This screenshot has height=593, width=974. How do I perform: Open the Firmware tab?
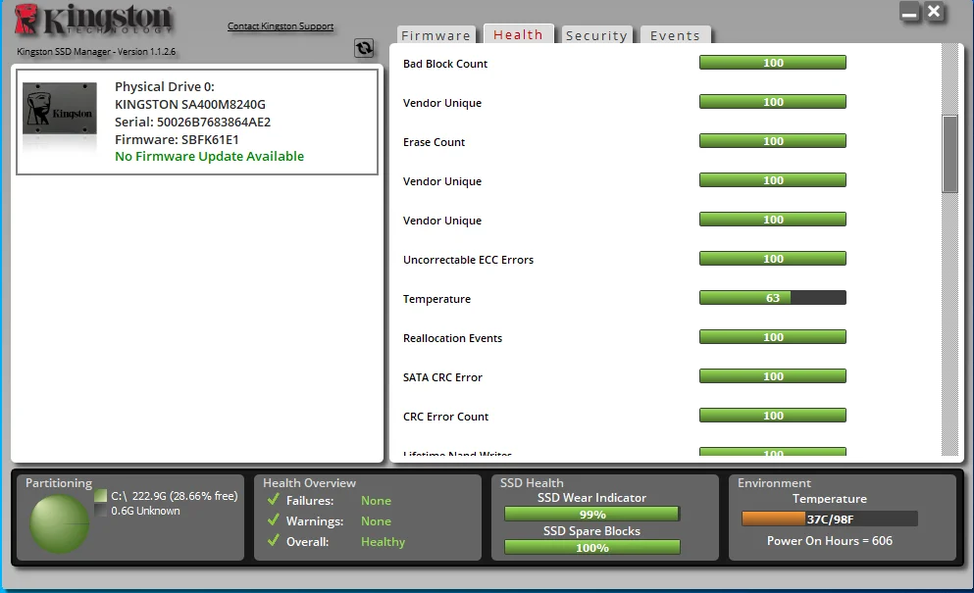[436, 35]
